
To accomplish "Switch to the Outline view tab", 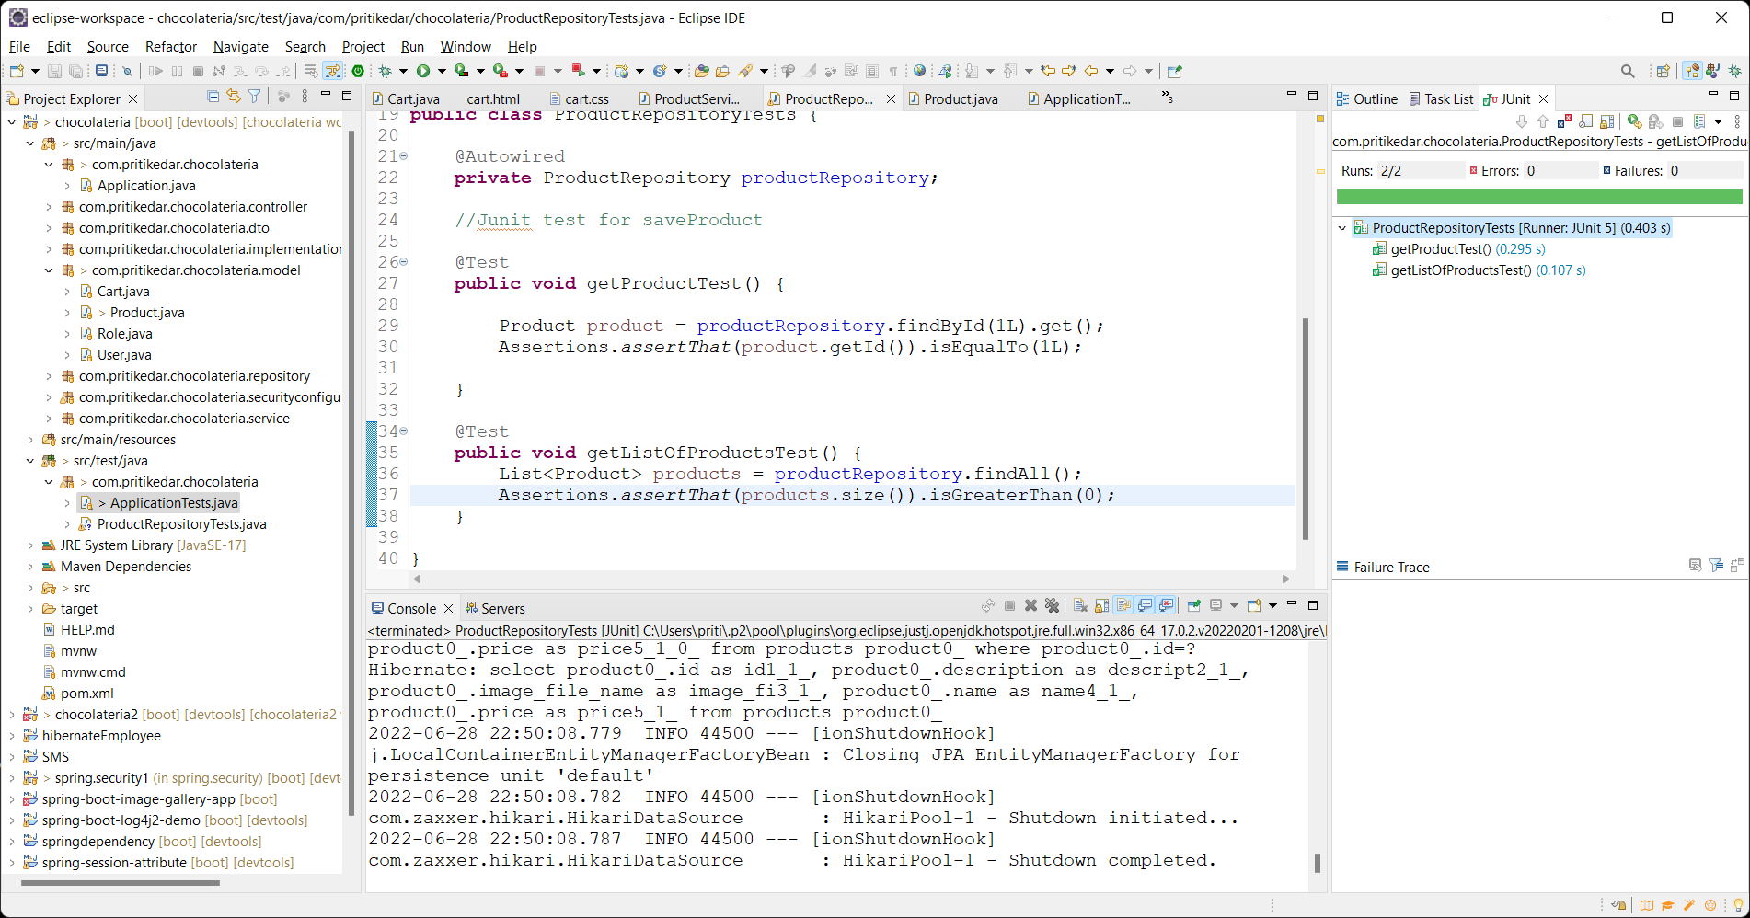I will point(1367,98).
